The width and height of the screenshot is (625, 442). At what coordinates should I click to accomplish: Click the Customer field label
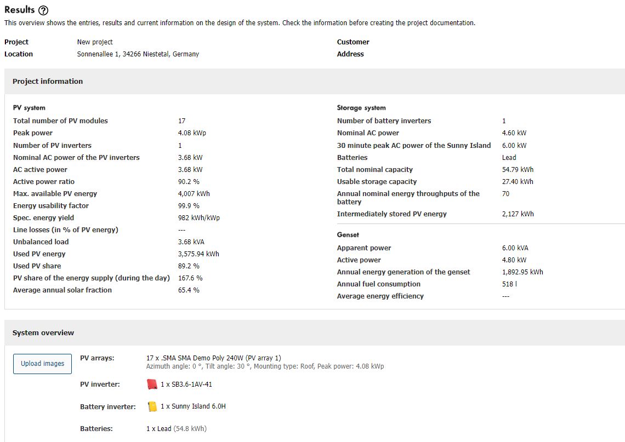[353, 42]
